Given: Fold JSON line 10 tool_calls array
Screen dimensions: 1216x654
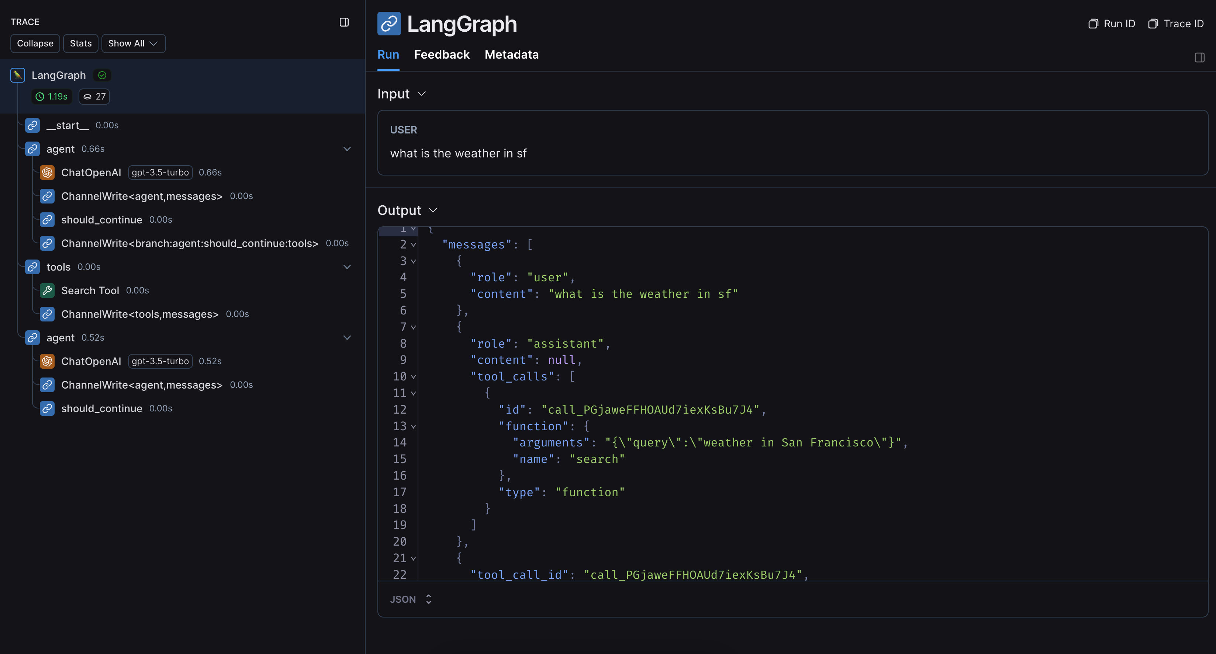Looking at the screenshot, I should (x=414, y=376).
